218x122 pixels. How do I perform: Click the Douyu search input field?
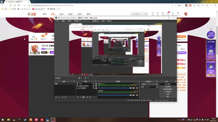(137, 14)
